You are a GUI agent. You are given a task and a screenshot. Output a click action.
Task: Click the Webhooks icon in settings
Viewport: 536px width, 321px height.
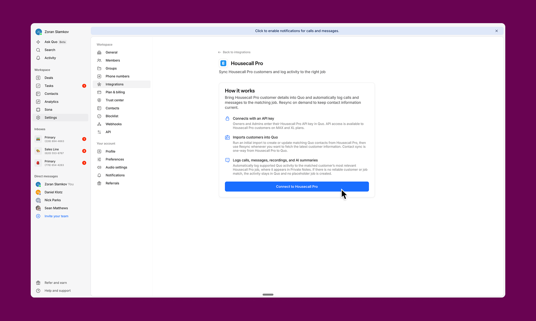[99, 124]
